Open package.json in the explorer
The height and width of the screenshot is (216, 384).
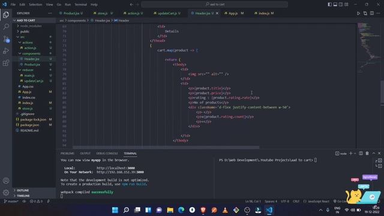click(34, 125)
